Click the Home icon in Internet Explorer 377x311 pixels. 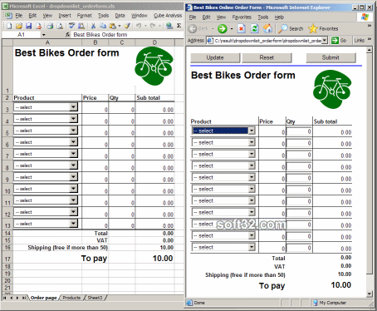267,28
